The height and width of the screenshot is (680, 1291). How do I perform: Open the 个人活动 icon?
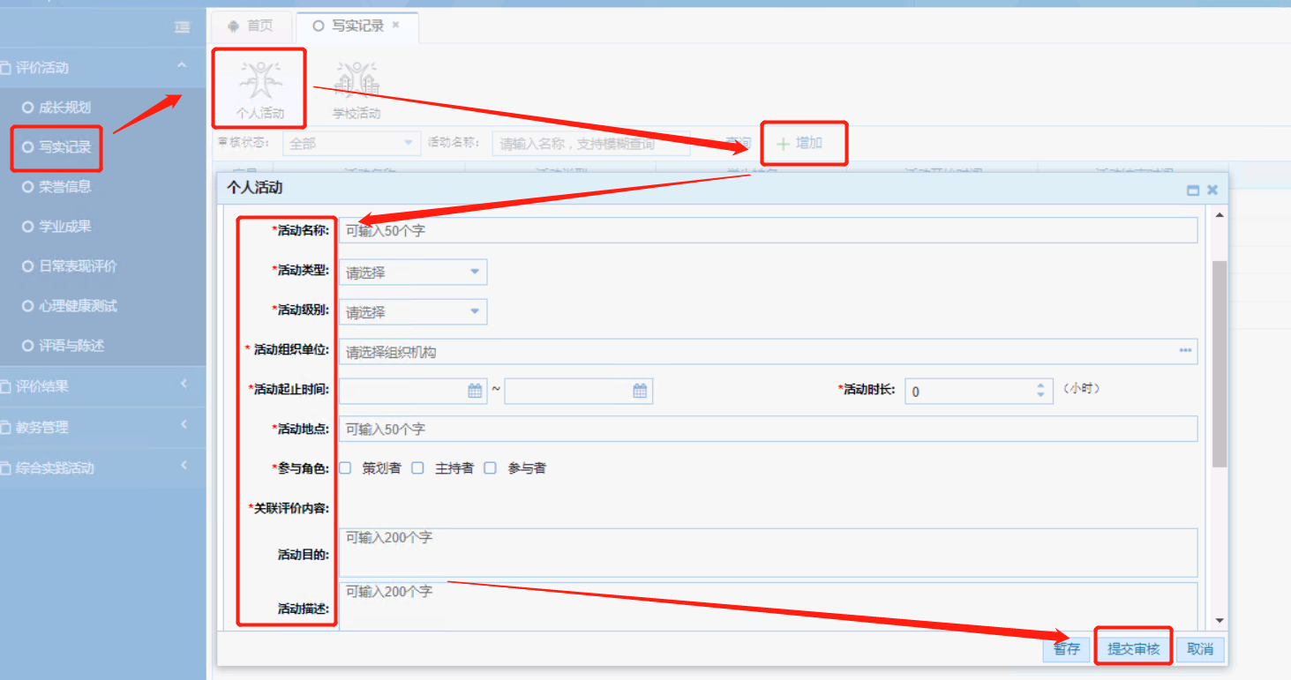[x=260, y=87]
